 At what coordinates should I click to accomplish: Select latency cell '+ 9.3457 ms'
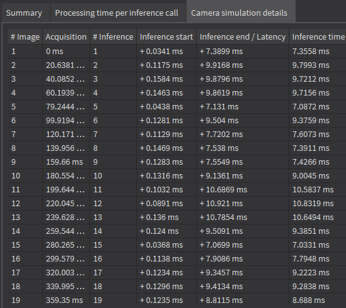pos(243,273)
